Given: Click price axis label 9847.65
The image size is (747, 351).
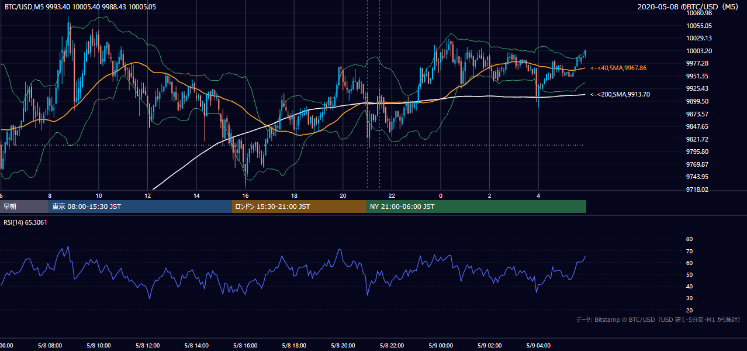Looking at the screenshot, I should pyautogui.click(x=697, y=126).
